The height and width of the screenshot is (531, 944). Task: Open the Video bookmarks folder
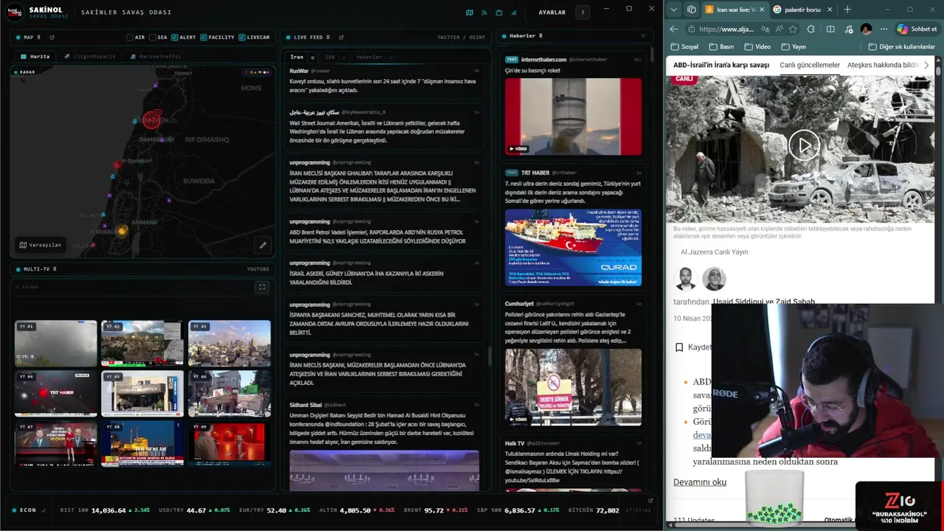(x=757, y=46)
